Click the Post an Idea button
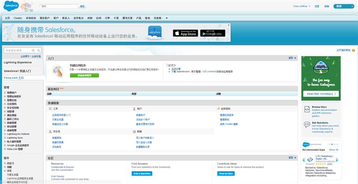This screenshot has height=184, width=358. coord(226,173)
